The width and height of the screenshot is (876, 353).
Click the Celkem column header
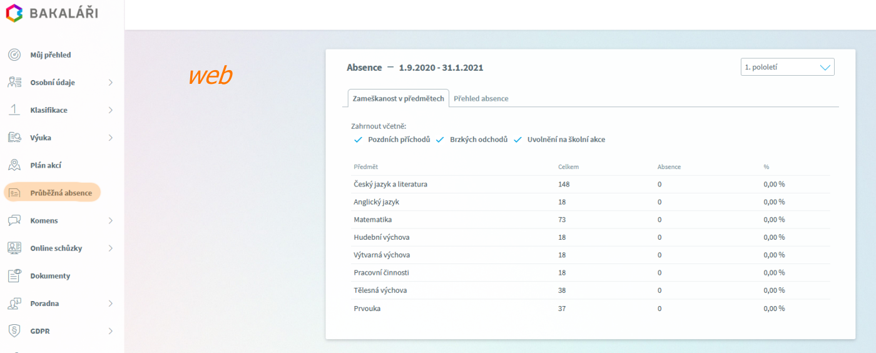pos(569,167)
